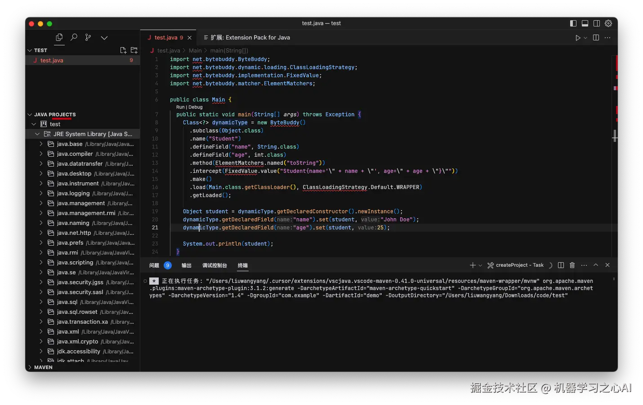The width and height of the screenshot is (643, 405).
Task: Open run options dropdown arrow
Action: (x=585, y=38)
